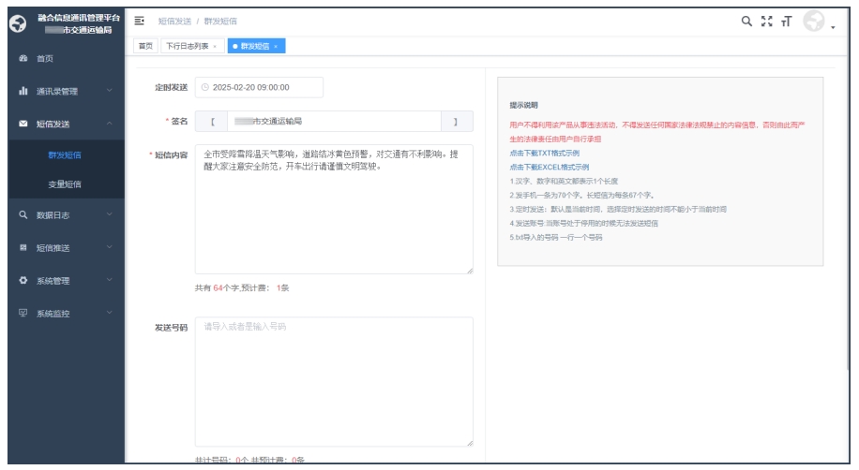859x470 pixels.
Task: Click 点击下载TXT格式示例 link
Action: click(x=544, y=153)
